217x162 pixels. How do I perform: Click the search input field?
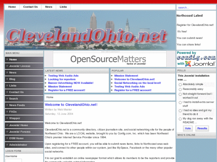coord(196,8)
